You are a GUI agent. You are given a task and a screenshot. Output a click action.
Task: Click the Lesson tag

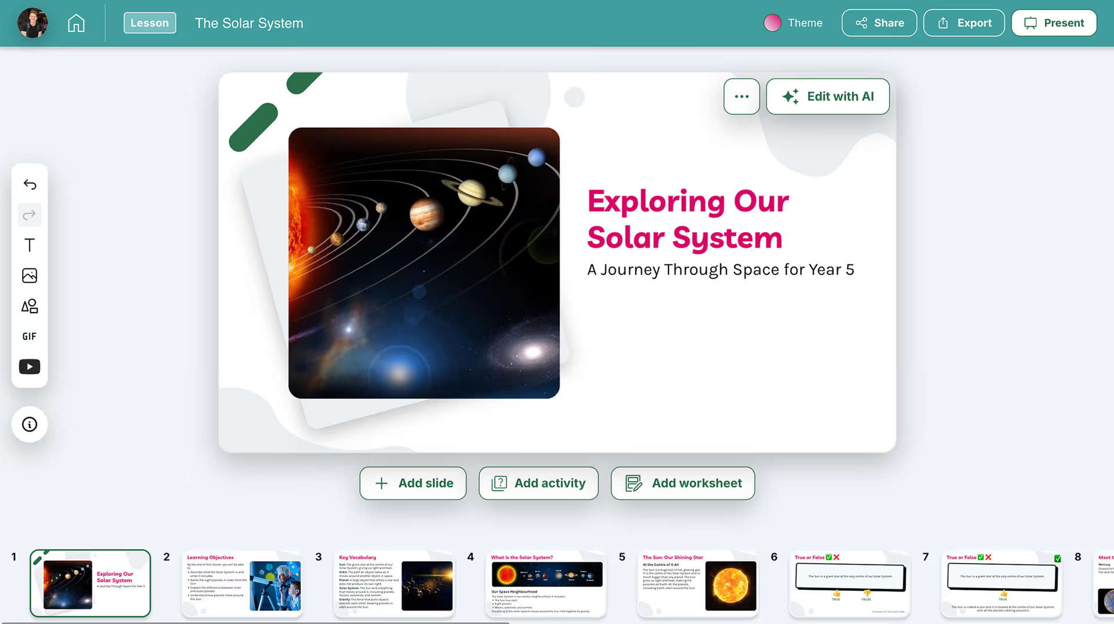click(150, 23)
